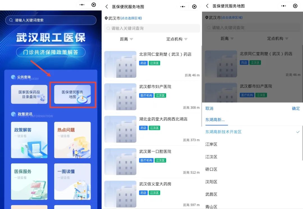Screen dimensions: 303x209
Task: Open the 医保服务 tile
Action: coord(29,182)
